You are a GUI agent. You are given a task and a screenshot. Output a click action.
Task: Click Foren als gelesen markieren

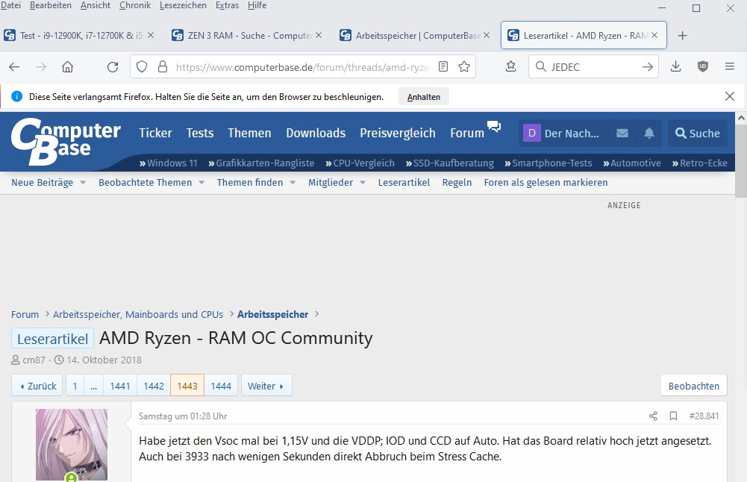click(x=546, y=182)
